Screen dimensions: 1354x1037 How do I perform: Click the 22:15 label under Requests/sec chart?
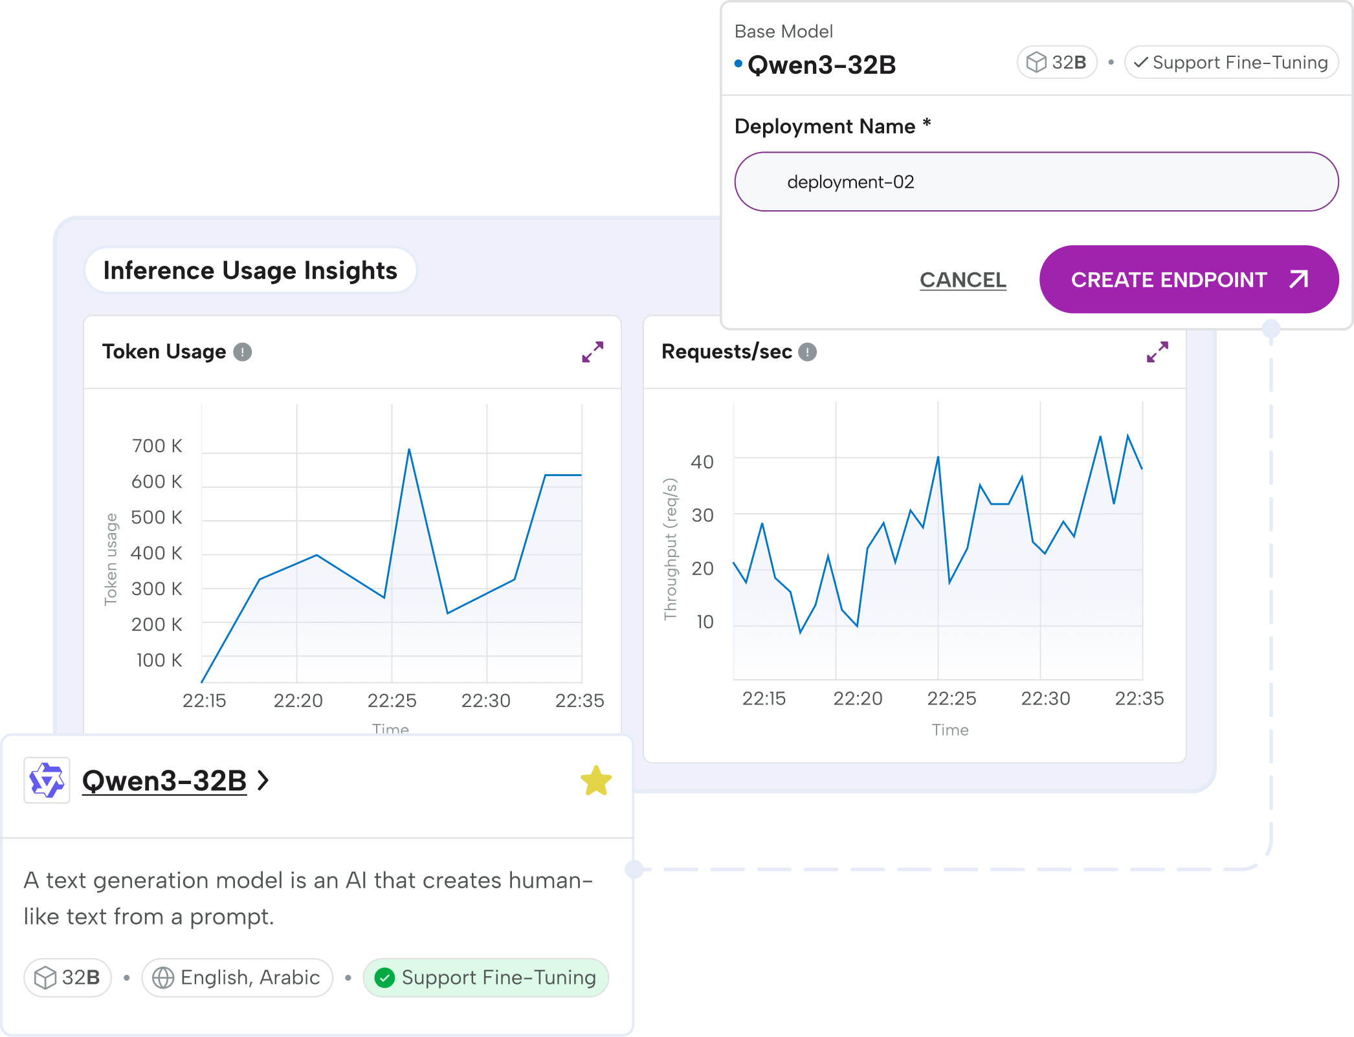764,699
